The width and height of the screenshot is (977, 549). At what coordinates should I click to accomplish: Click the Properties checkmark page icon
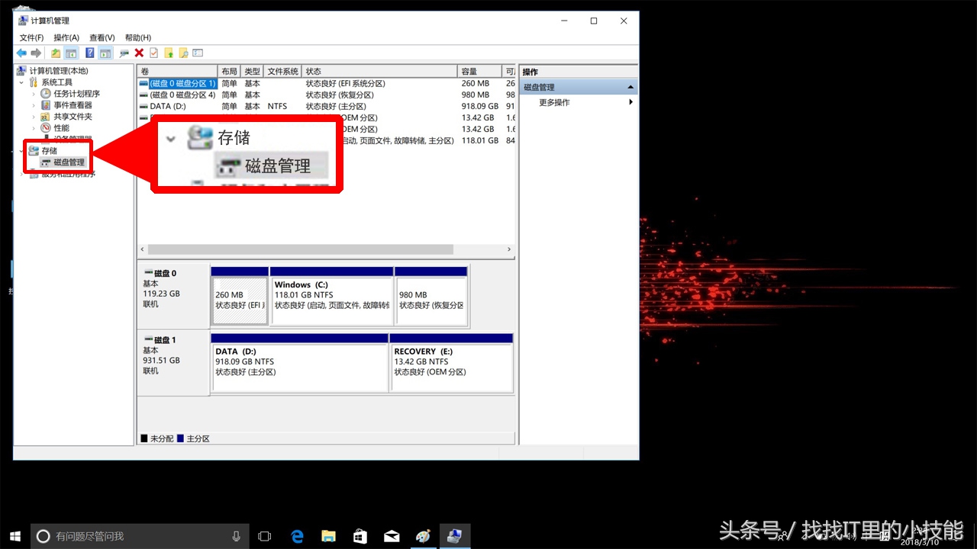[x=153, y=53]
